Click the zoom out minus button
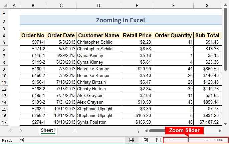The image size is (229, 144). point(168,140)
